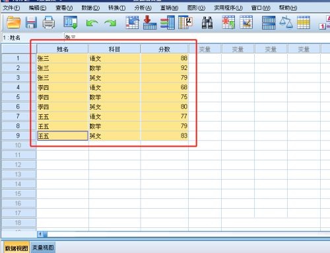The image size is (330, 253).
Task: Run descriptive statistics μ icon
Action: 185,22
